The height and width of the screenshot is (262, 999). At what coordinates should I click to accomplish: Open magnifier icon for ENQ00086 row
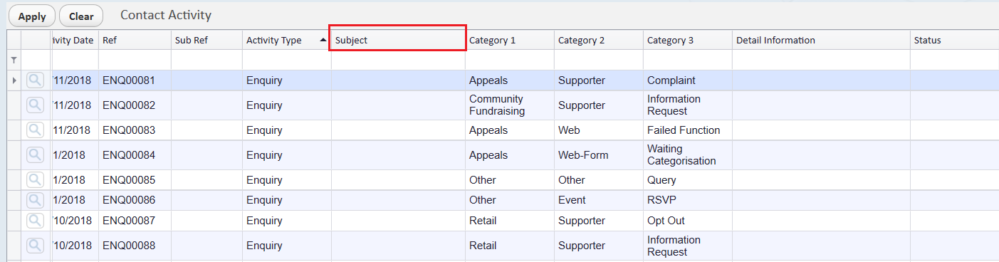(35, 200)
